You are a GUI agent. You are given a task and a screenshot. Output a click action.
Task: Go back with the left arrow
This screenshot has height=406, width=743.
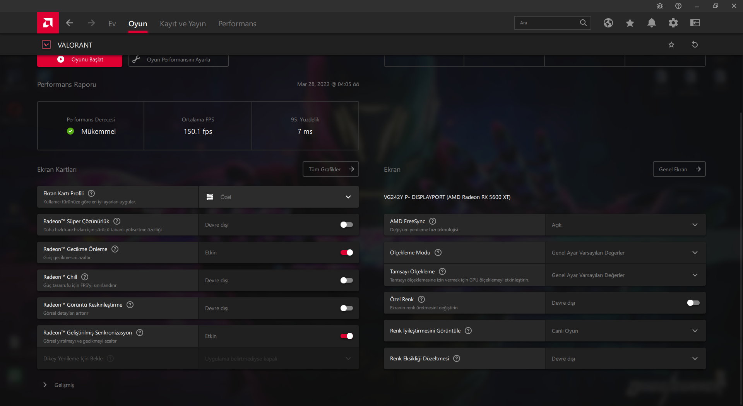click(70, 23)
